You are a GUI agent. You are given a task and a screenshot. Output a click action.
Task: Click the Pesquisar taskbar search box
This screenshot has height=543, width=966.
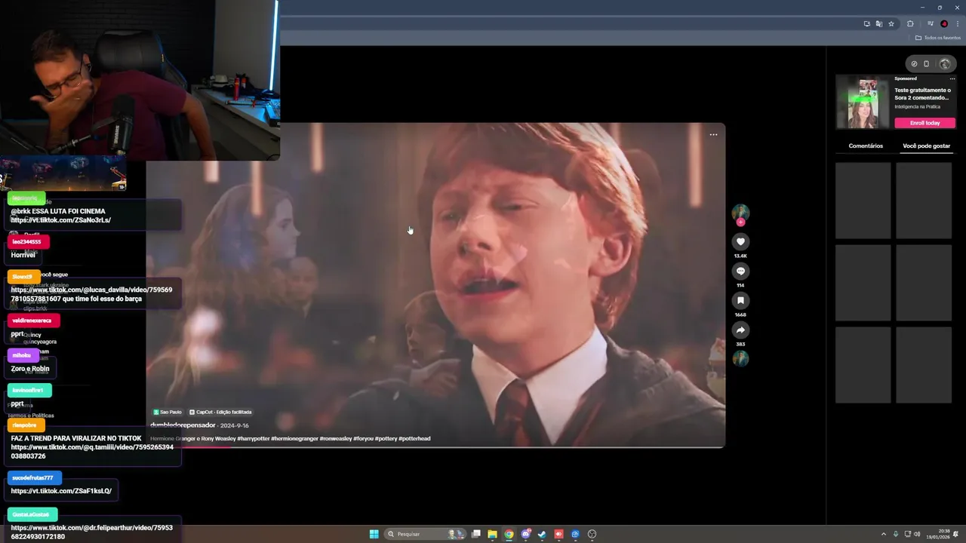424,534
